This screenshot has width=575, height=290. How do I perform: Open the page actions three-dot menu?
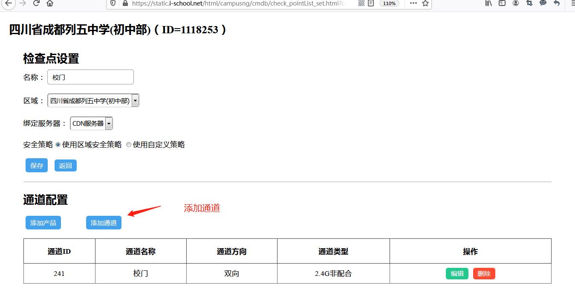click(x=413, y=3)
